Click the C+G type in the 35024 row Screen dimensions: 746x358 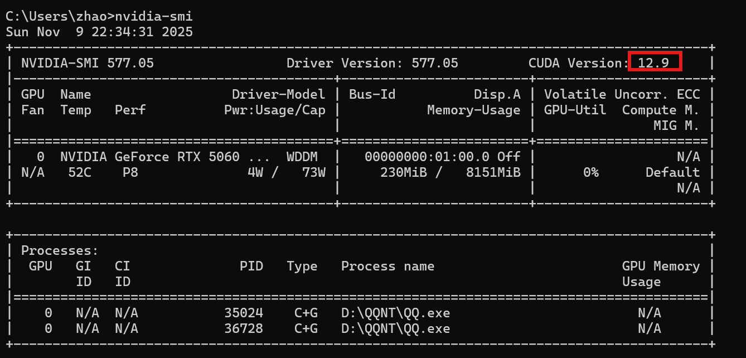(x=306, y=313)
